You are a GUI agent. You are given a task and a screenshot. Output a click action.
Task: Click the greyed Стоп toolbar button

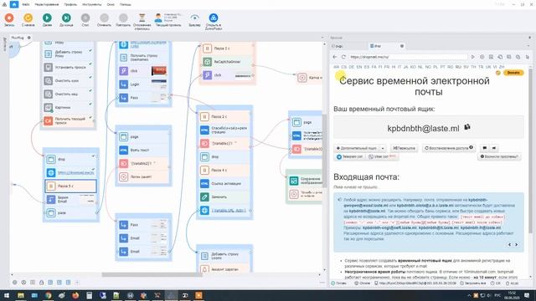85,20
